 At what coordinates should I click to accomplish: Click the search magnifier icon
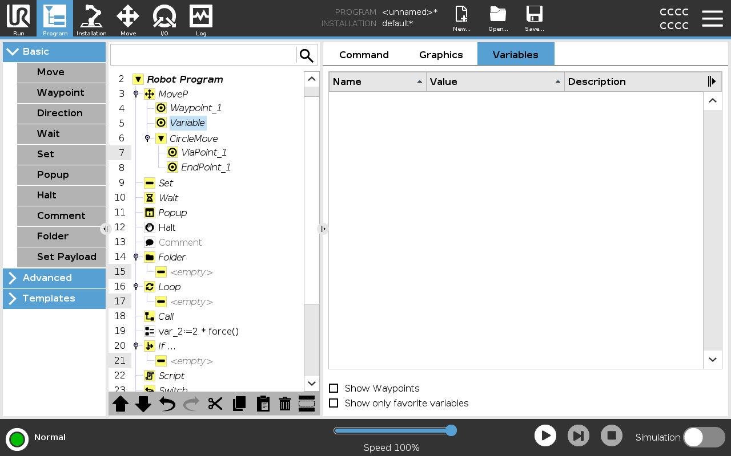click(x=307, y=55)
